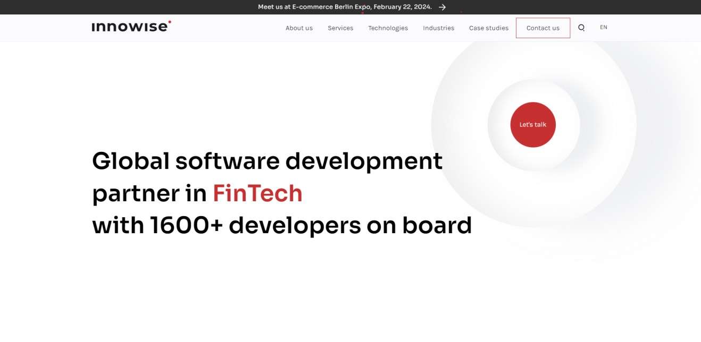
Task: Open the search magnifier icon
Action: [x=581, y=28]
